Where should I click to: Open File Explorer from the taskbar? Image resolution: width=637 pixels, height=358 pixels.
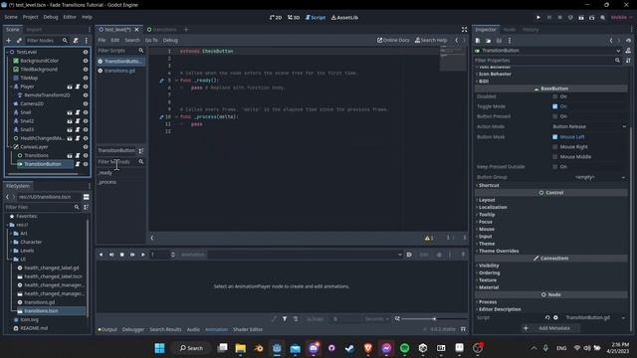[241, 348]
